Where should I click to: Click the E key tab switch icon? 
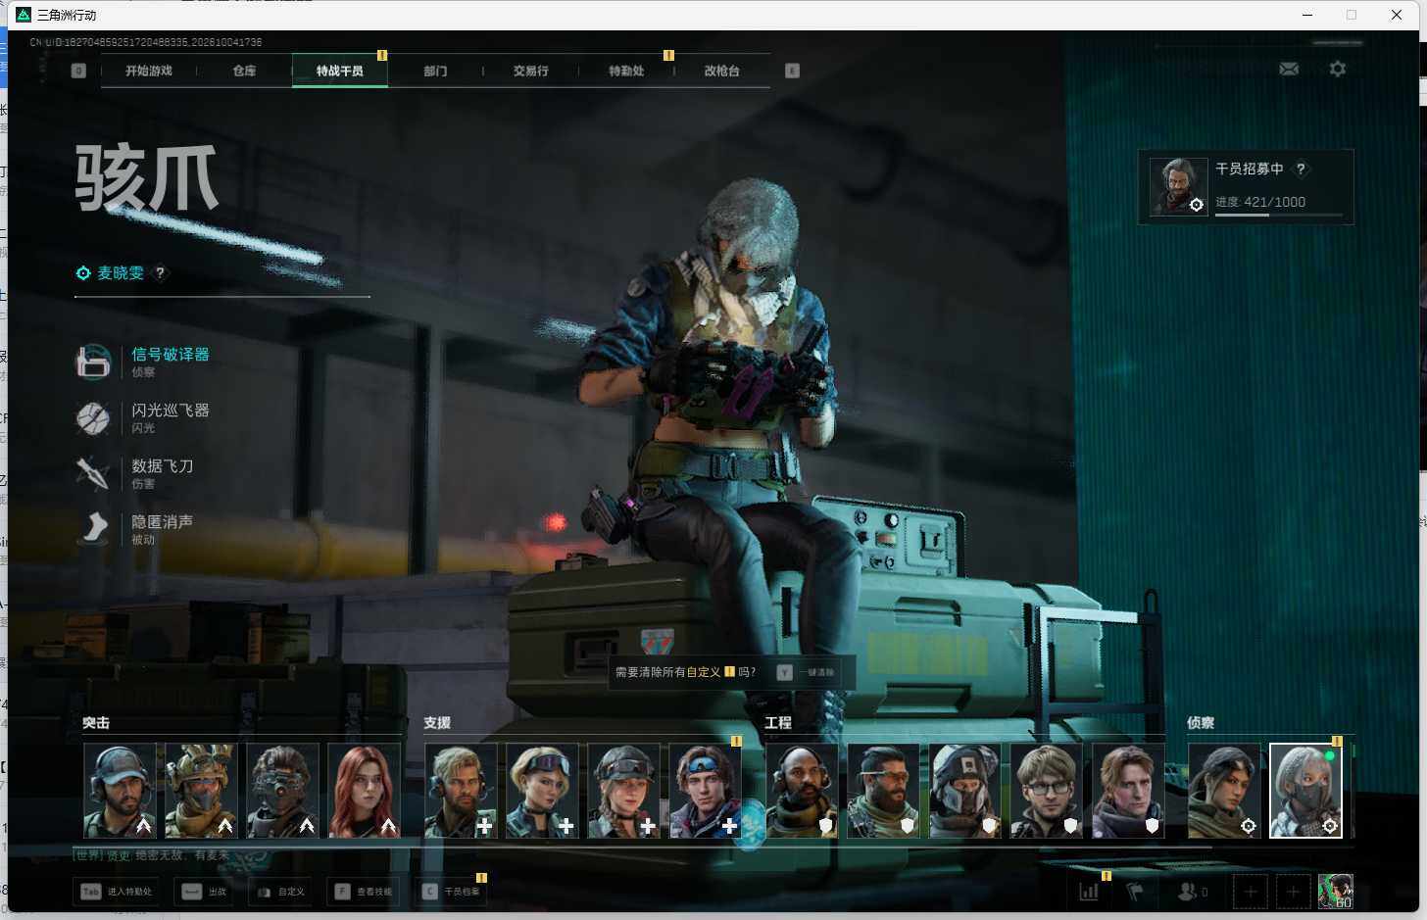tap(792, 71)
